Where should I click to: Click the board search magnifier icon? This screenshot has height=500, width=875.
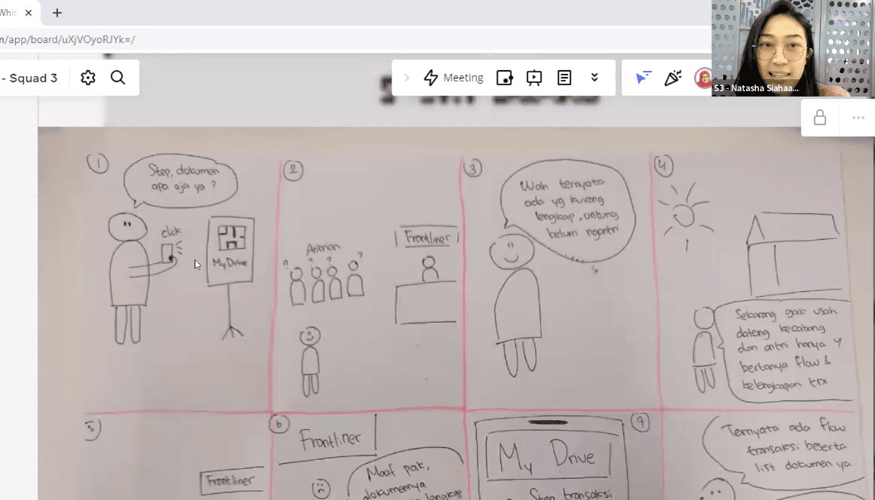(118, 78)
